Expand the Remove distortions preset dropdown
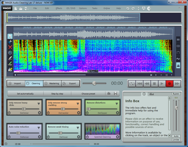Screen dimensions: 188x147 point(117,104)
